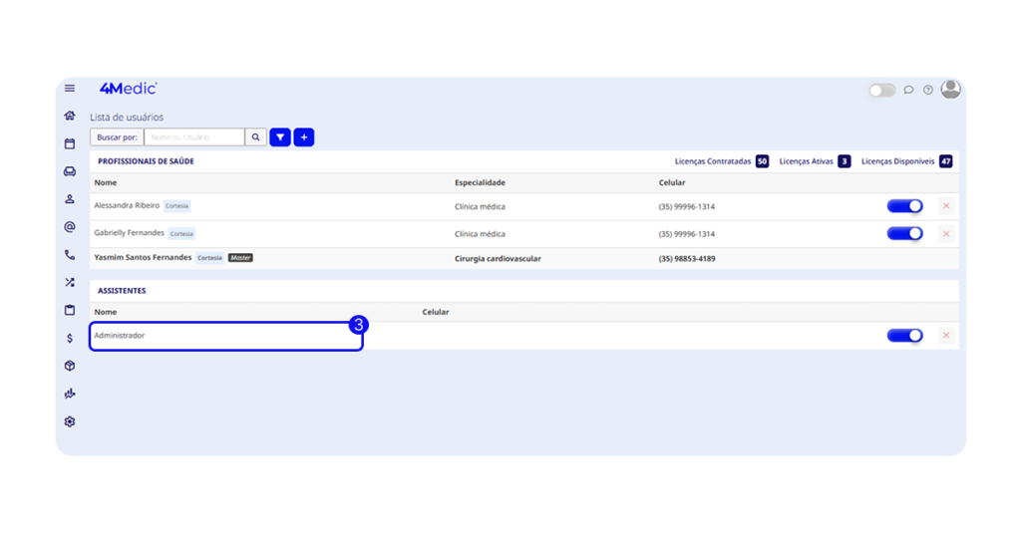
Task: Open the blue filter funnel dropdown
Action: pyautogui.click(x=280, y=137)
